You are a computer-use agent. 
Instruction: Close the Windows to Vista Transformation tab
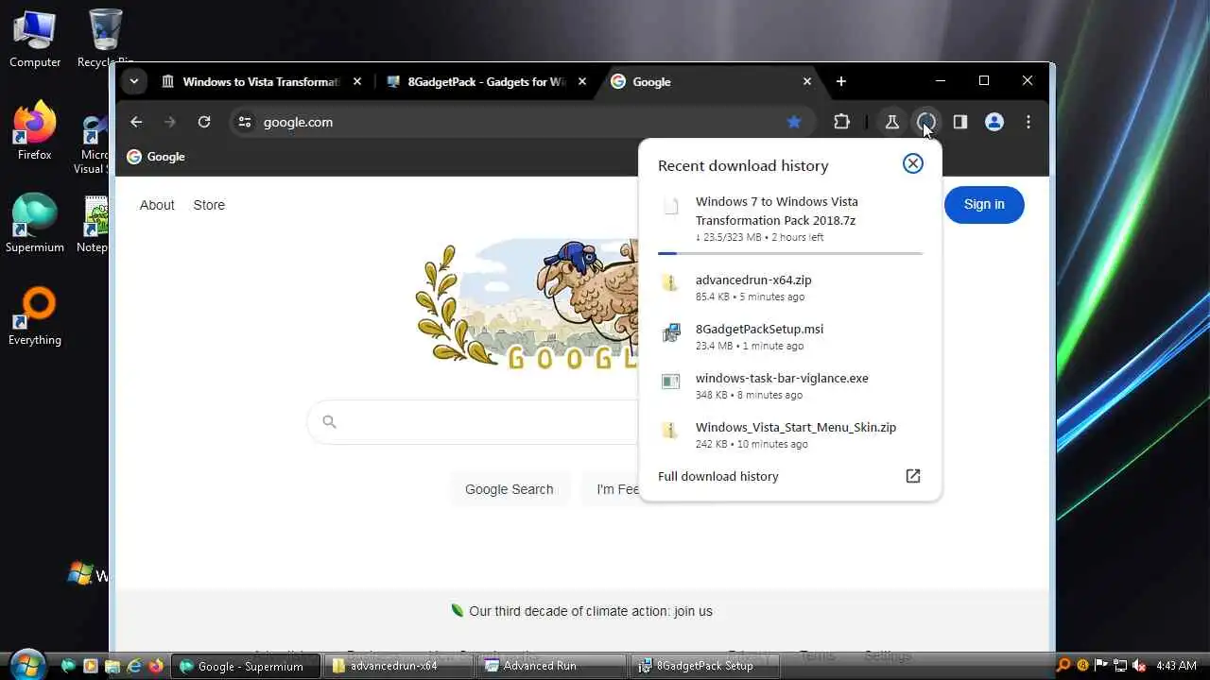pyautogui.click(x=357, y=82)
